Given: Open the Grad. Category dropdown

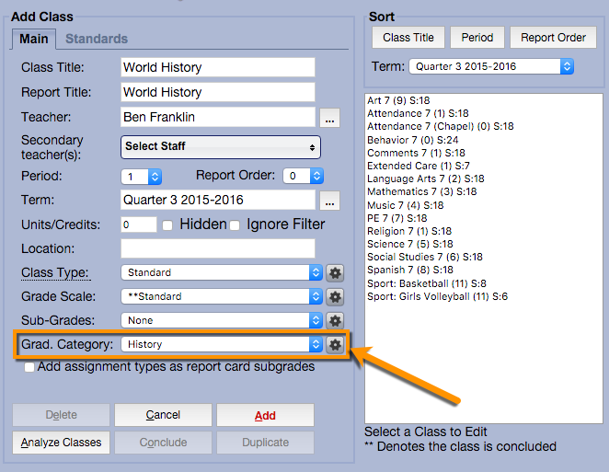Looking at the screenshot, I should tap(221, 344).
